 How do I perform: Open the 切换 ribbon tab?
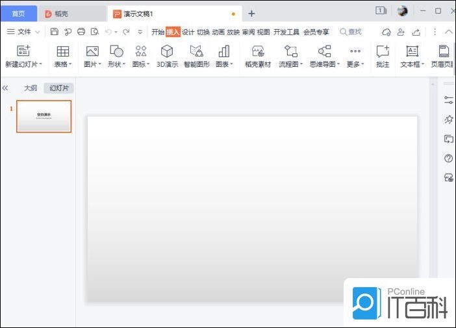click(x=203, y=32)
